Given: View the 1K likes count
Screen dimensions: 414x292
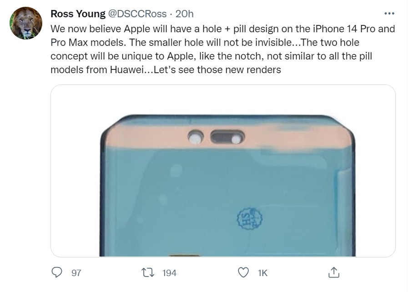Looking at the screenshot, I should tap(263, 273).
